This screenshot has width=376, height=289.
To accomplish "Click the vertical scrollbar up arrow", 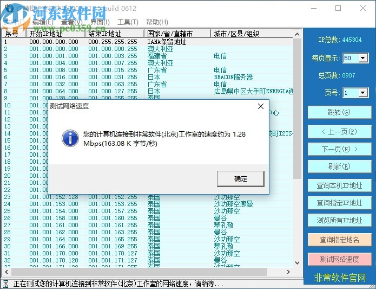I will click(x=298, y=34).
